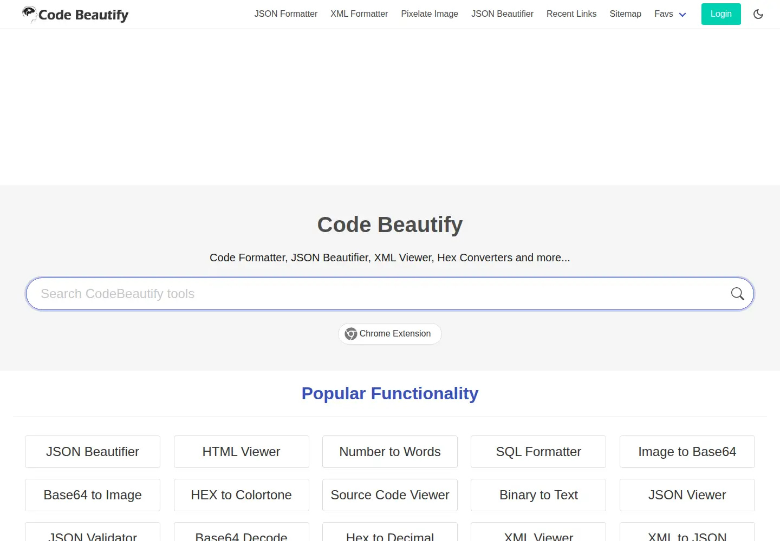Open the Base64 to Image tool
780x541 pixels.
coord(93,495)
